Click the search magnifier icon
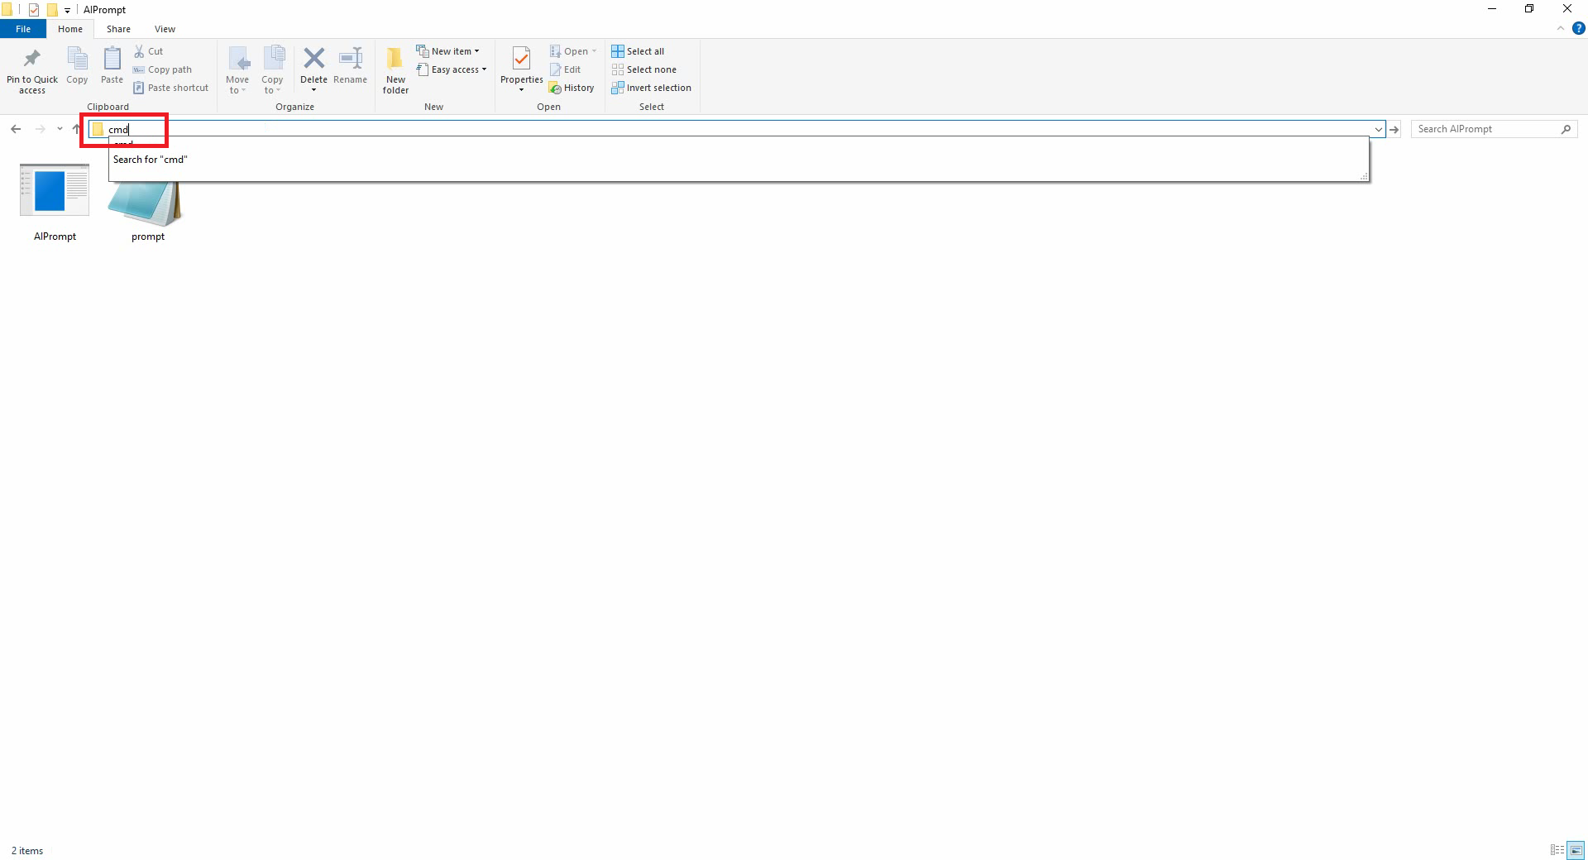This screenshot has width=1588, height=860. click(x=1566, y=129)
